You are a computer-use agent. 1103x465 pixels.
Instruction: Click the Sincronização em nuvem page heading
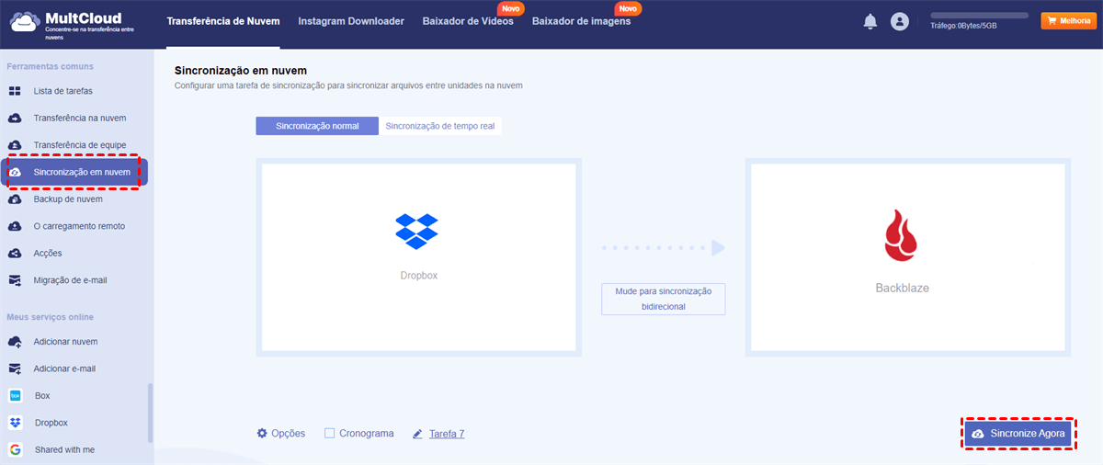coord(241,70)
